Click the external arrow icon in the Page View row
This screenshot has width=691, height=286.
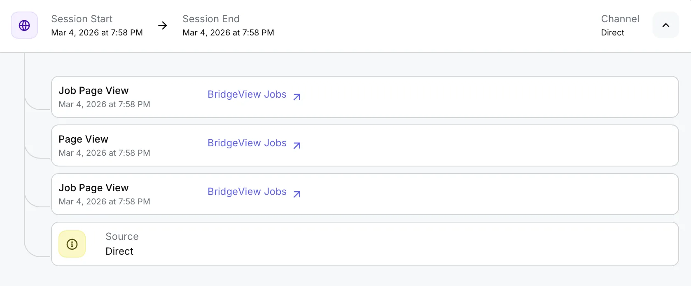296,145
